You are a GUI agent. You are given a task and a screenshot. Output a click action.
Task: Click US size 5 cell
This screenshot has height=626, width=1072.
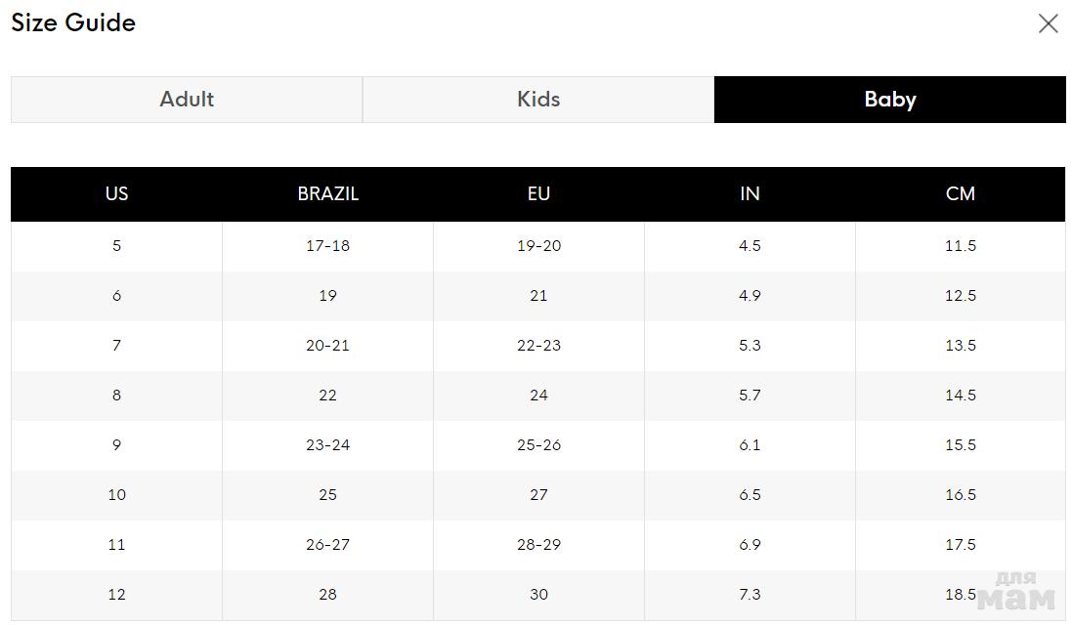pos(116,246)
